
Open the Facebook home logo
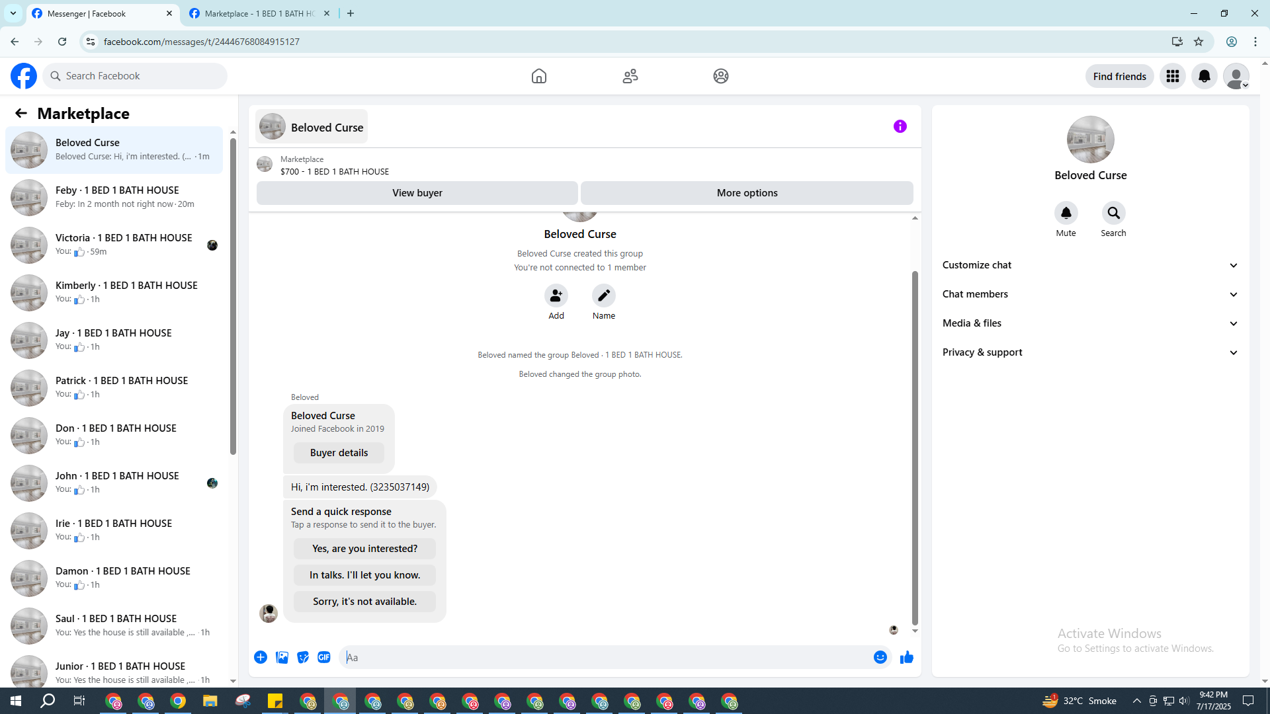click(24, 76)
